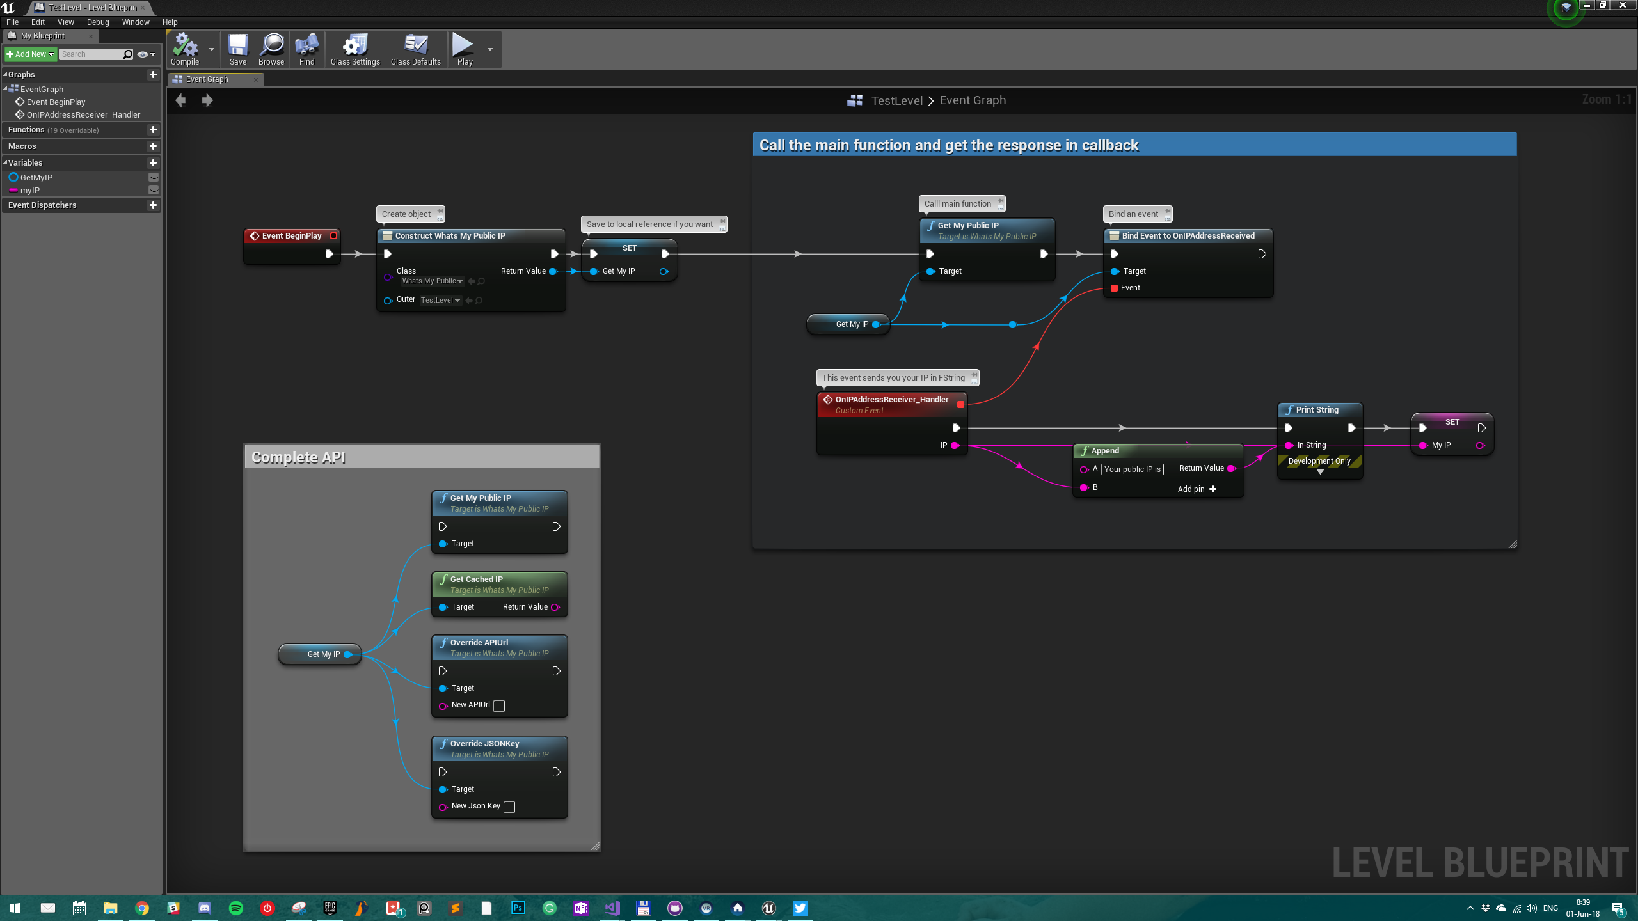Expand Print String advanced options arrow

pos(1320,472)
